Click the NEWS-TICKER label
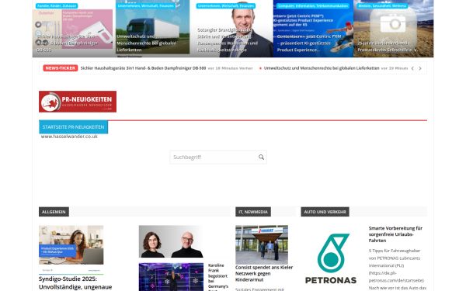466x291 pixels. [x=61, y=68]
